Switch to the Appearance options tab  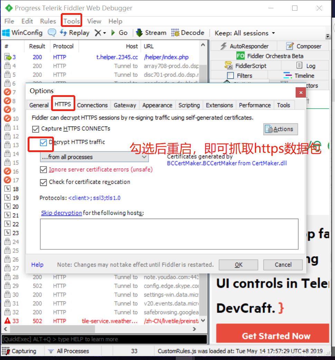tap(157, 105)
